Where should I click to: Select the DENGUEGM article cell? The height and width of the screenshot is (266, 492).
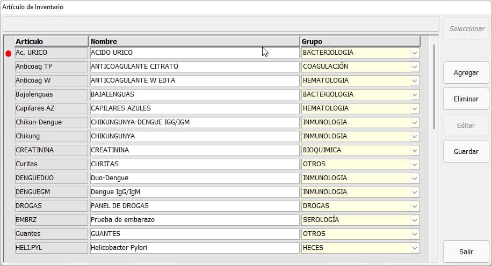[52, 192]
